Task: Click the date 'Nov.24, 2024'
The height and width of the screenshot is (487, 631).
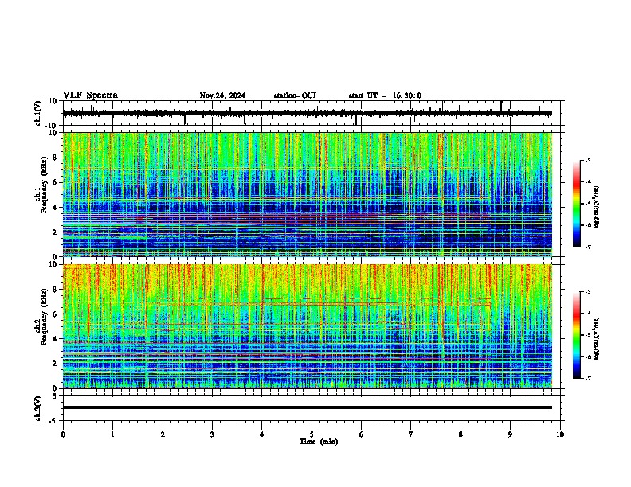Action: (x=222, y=95)
